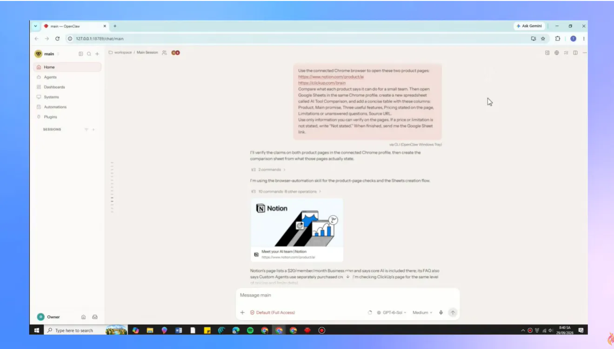Viewport: 614px width, 349px height.
Task: Open the main workspace switcher
Action: click(47, 54)
